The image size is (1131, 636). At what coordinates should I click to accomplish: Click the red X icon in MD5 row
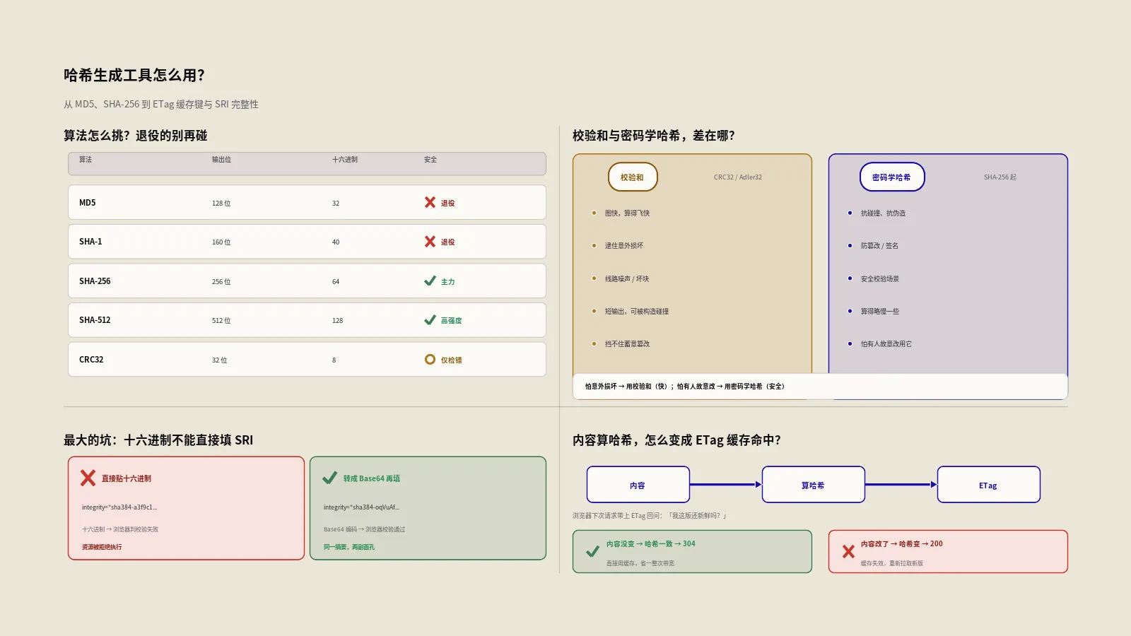(430, 202)
